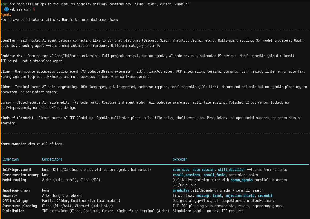Click the globe icon beside web_search
This screenshot has width=310, height=219.
click(x=6, y=9)
